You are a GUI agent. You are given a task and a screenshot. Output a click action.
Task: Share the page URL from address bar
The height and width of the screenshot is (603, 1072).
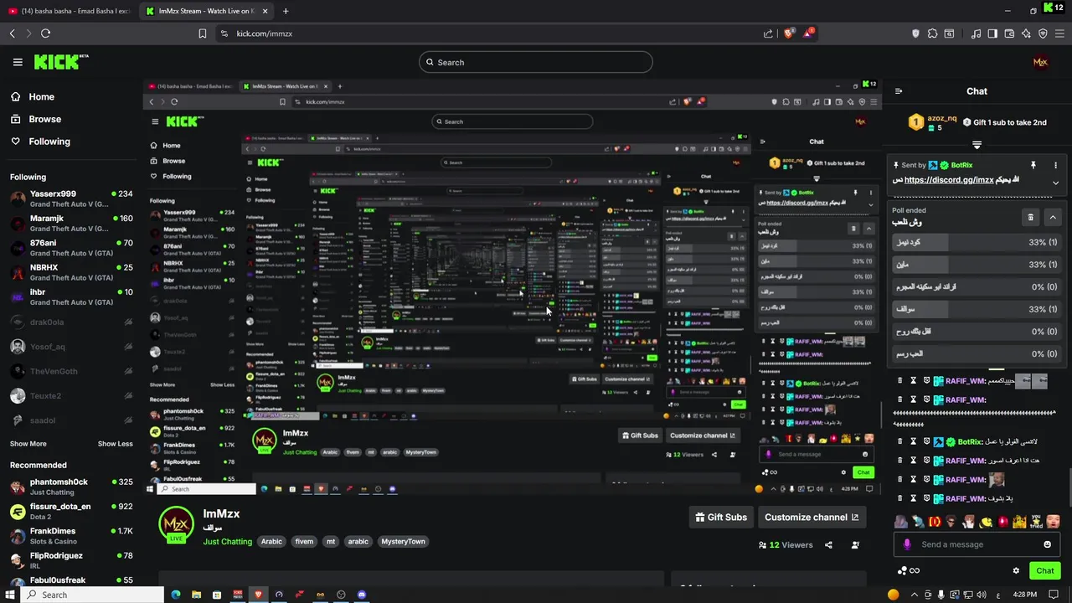click(x=768, y=33)
